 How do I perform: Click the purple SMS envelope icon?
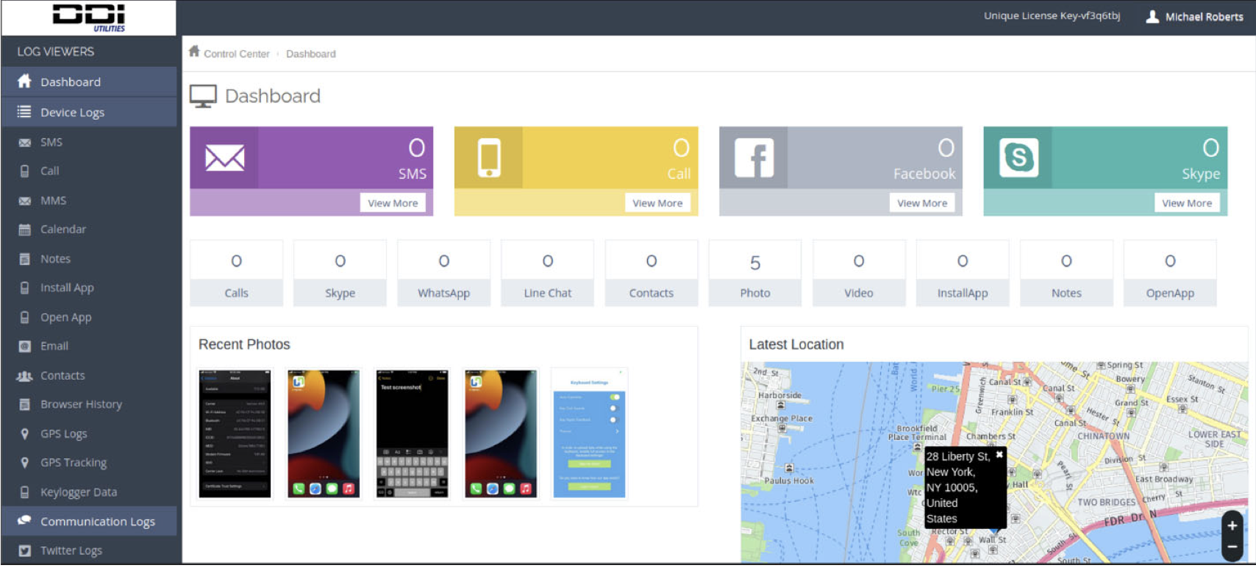pos(224,157)
